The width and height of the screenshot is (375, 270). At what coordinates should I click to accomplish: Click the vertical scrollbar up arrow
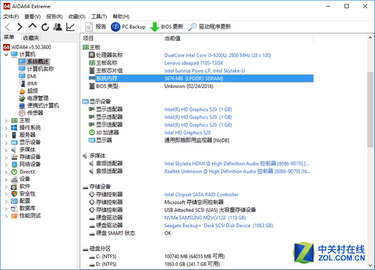[370, 37]
